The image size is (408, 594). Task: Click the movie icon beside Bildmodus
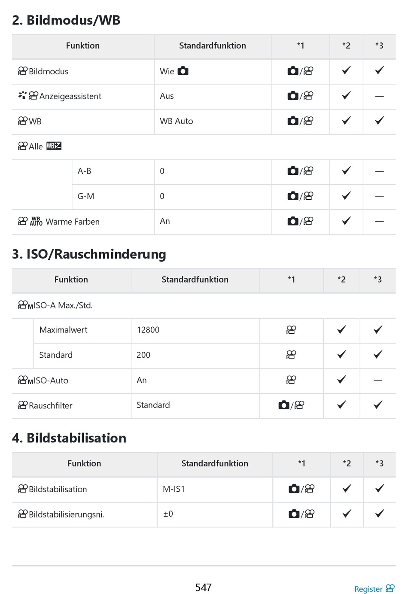(x=23, y=71)
